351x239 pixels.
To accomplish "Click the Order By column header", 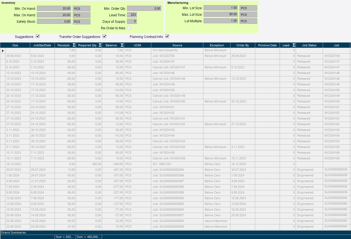I will point(243,45).
